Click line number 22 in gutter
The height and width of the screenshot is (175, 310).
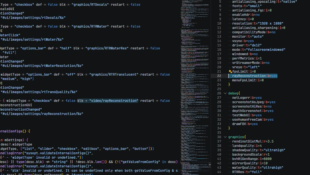[219, 76]
